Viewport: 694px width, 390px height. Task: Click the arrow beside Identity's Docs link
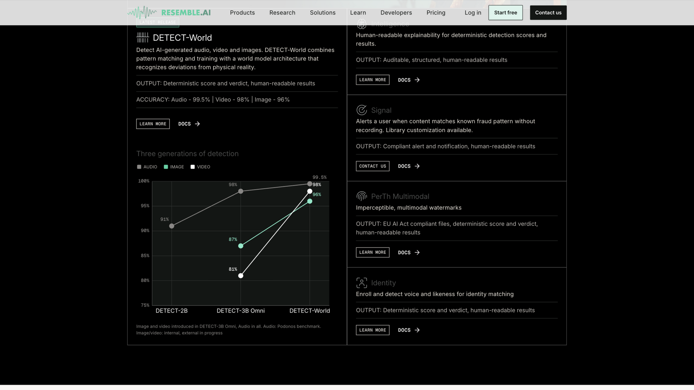click(x=417, y=330)
